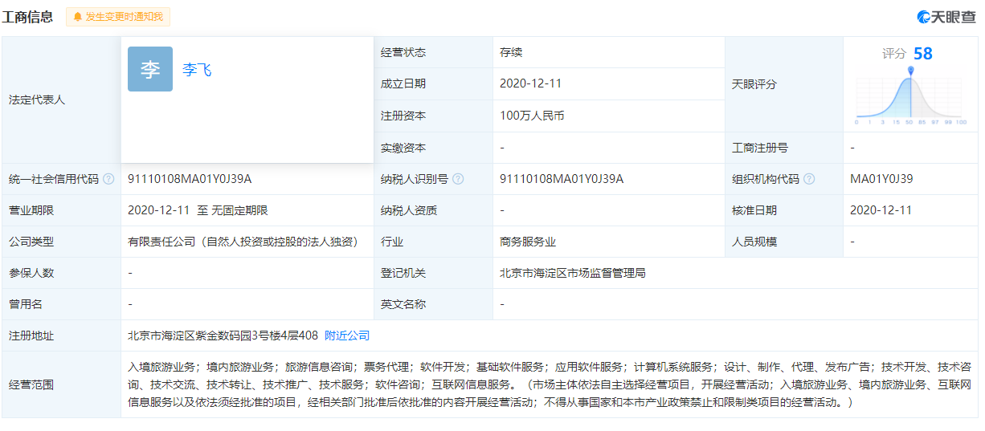
Task: Open help icon beside 组织机构代码
Action: click(x=809, y=179)
